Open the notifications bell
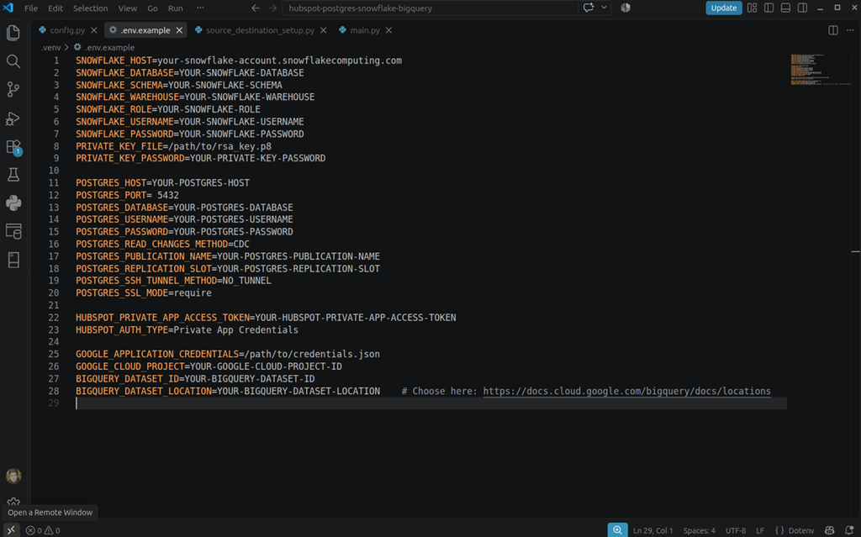This screenshot has height=537, width=861. coord(849,530)
